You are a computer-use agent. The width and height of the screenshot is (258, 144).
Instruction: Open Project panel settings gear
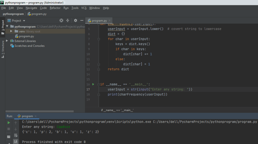75,21
